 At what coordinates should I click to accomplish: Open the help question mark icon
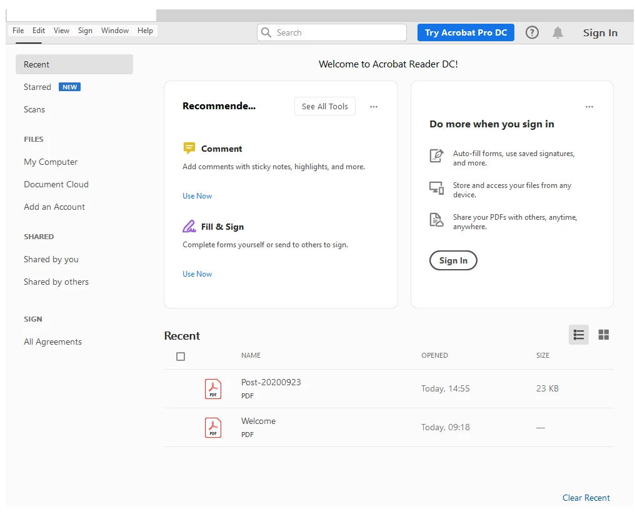pos(532,32)
